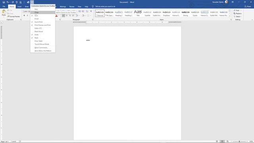Click the Shading paint bucket icon
Image resolution: width=254 pixels, height=143 pixels.
83,15
